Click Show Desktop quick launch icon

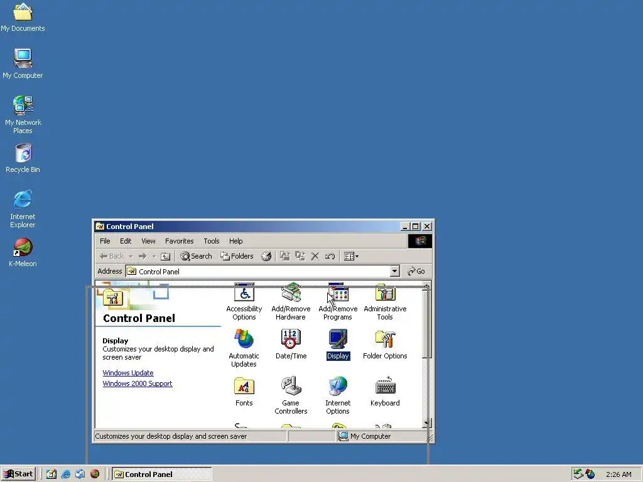pyautogui.click(x=51, y=474)
